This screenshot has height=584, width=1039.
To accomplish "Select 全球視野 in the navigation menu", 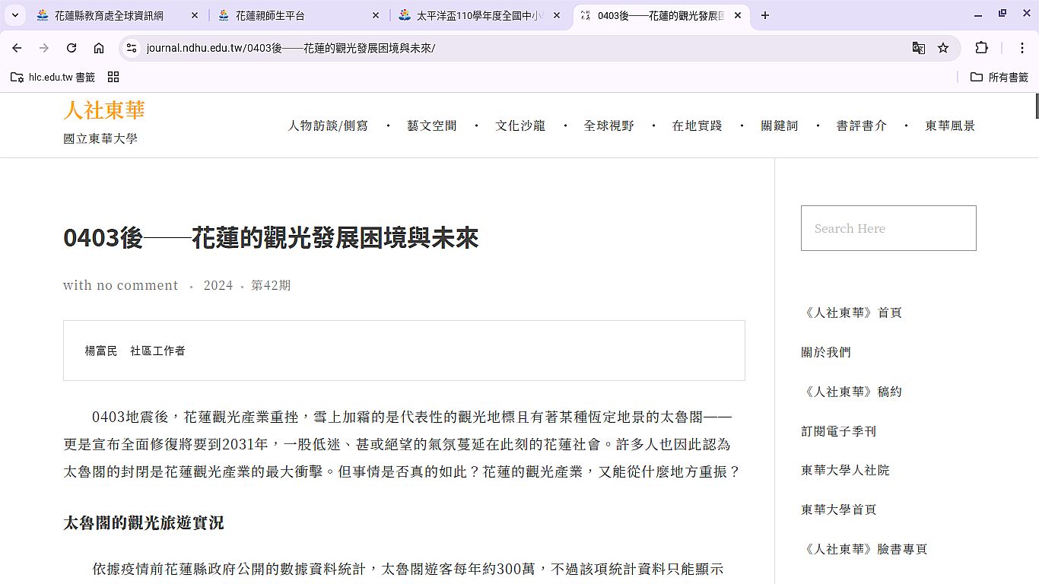I will 608,125.
